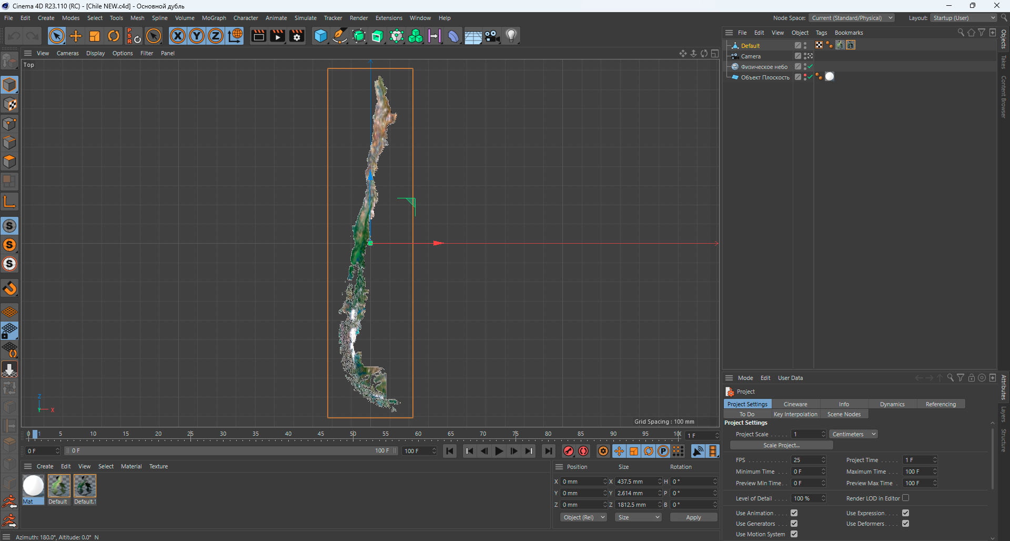Screen dimensions: 1010x541
Task: Add a Cube primitive object
Action: [320, 36]
